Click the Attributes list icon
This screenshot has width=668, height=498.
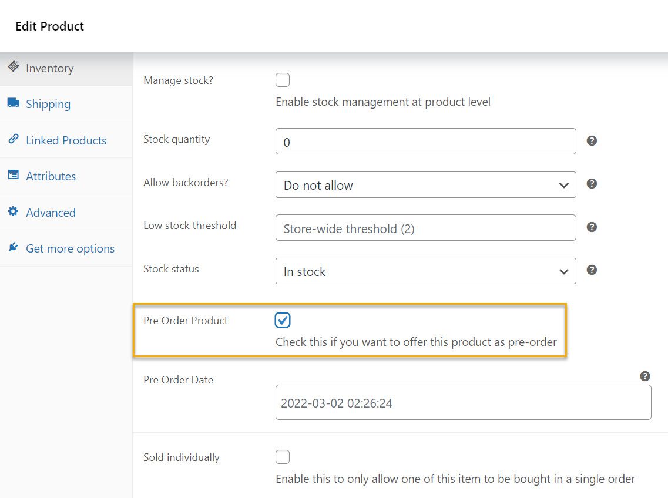[x=13, y=174]
